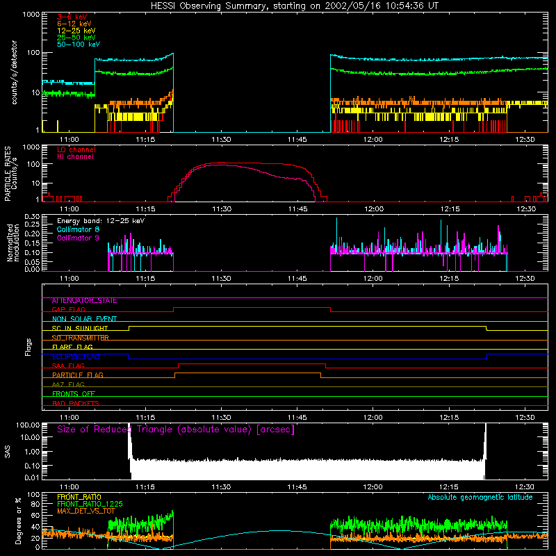Click the BAD_PACKETS flag label
The image size is (556, 556).
click(76, 404)
